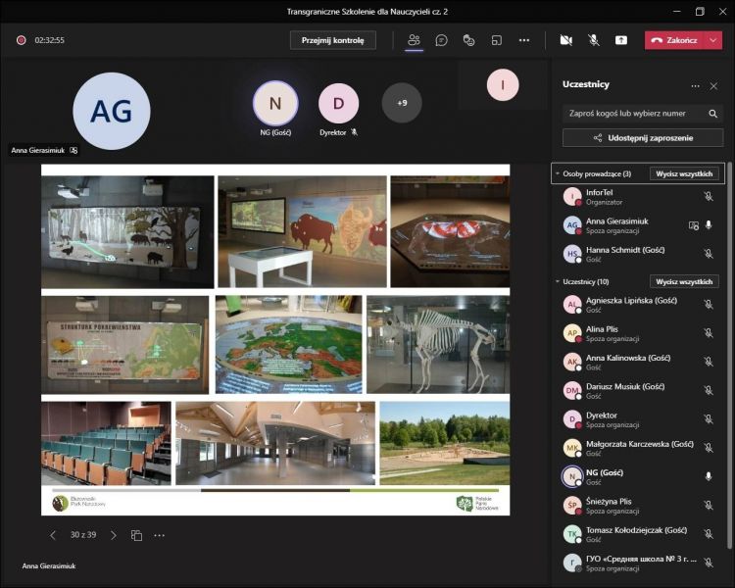Open slide more options ellipsis below presentation
The width and height of the screenshot is (735, 588).
pyautogui.click(x=159, y=535)
